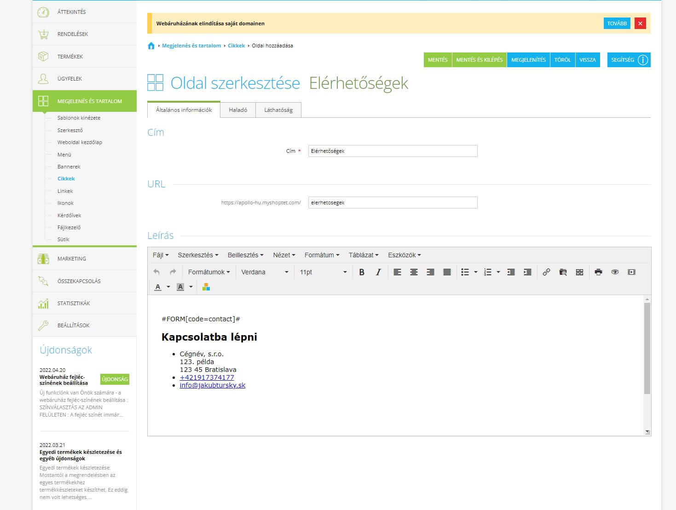The width and height of the screenshot is (676, 510).
Task: Justify the paragraph text
Action: (x=447, y=272)
